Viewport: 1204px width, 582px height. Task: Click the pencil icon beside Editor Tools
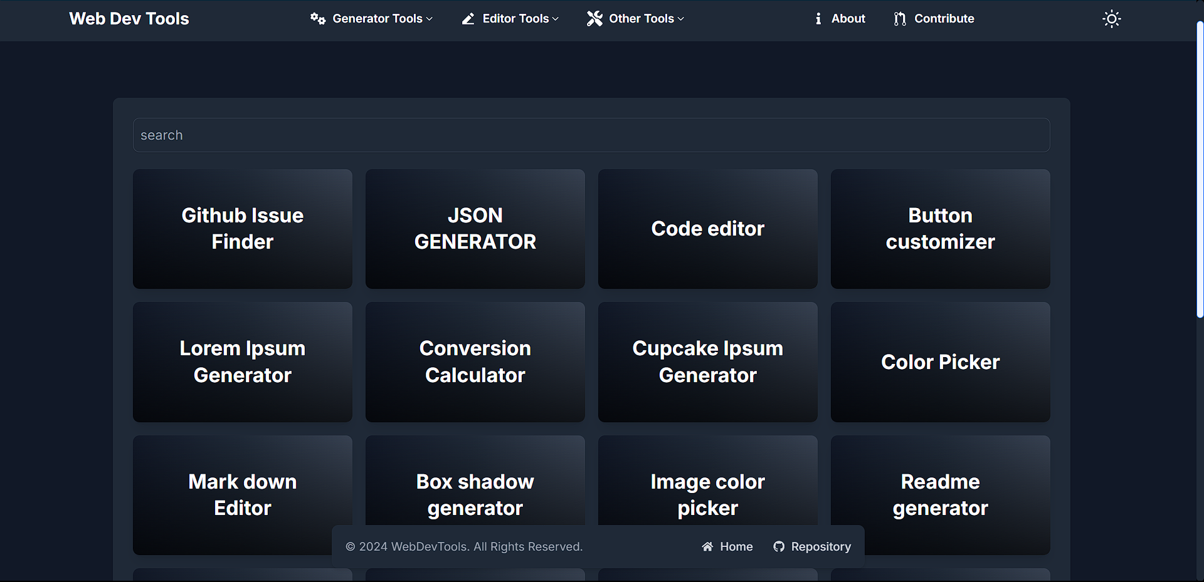point(468,19)
